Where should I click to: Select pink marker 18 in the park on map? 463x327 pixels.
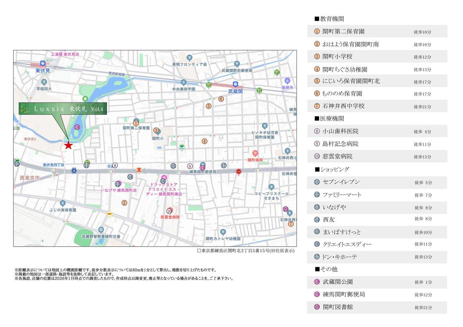(x=77, y=127)
